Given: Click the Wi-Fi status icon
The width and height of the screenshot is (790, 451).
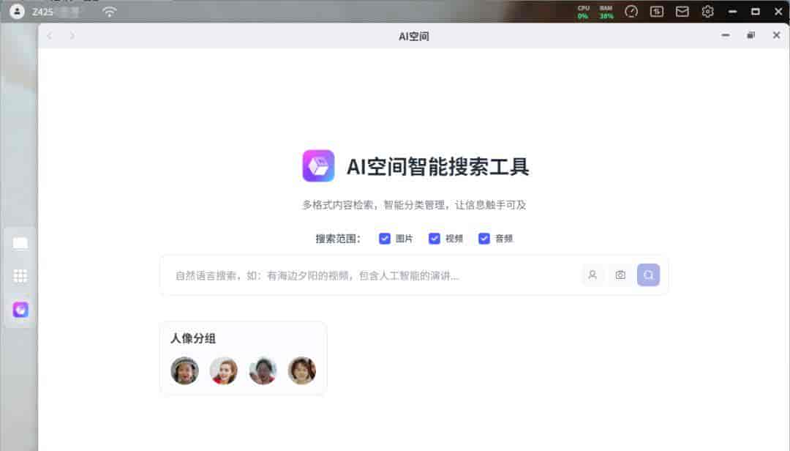Looking at the screenshot, I should [x=109, y=11].
